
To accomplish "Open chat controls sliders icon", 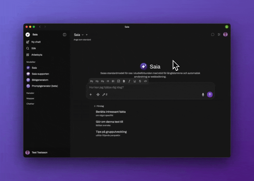I will pyautogui.click(x=219, y=34).
